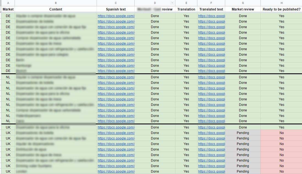Screen dimensions: 302x174
Task: Open the first Spanish text Google Docs link
Action: click(x=116, y=16)
